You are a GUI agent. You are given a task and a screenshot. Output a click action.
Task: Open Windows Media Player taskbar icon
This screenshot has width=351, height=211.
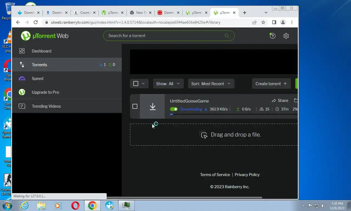pos(58,206)
